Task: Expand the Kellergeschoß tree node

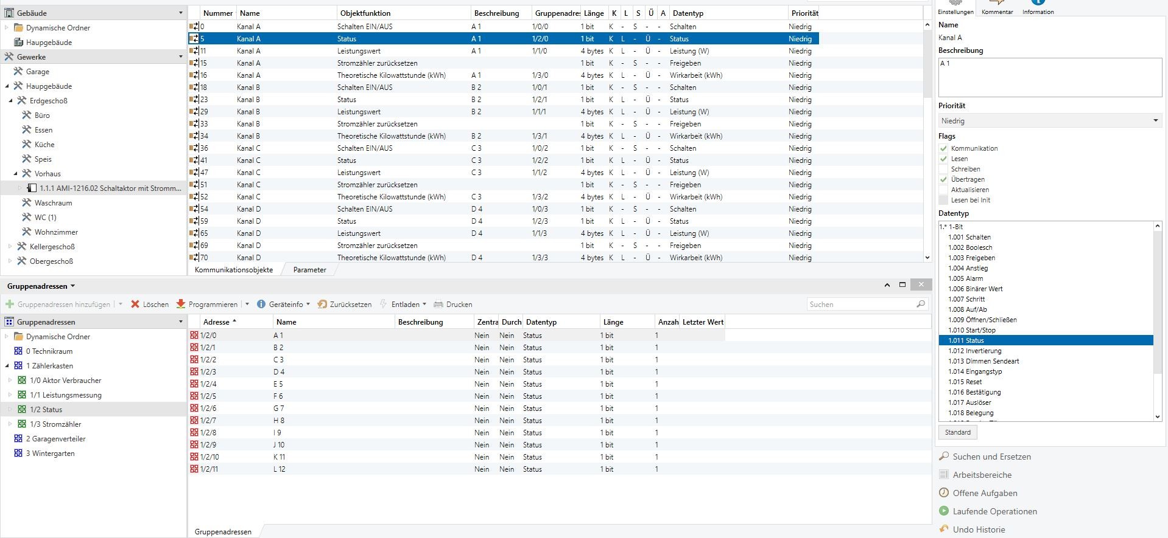Action: pos(10,247)
